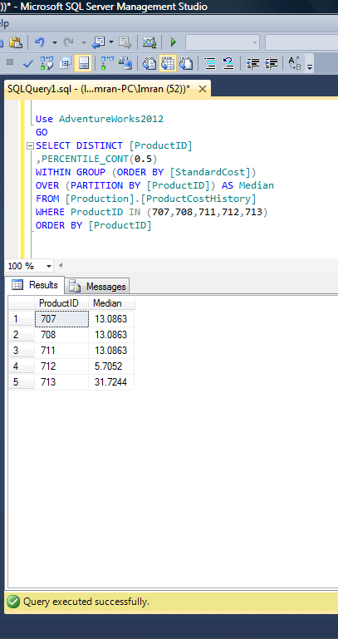Click the Display Estimated Execution Plan icon
338x639 pixels.
pyautogui.click(x=47, y=63)
